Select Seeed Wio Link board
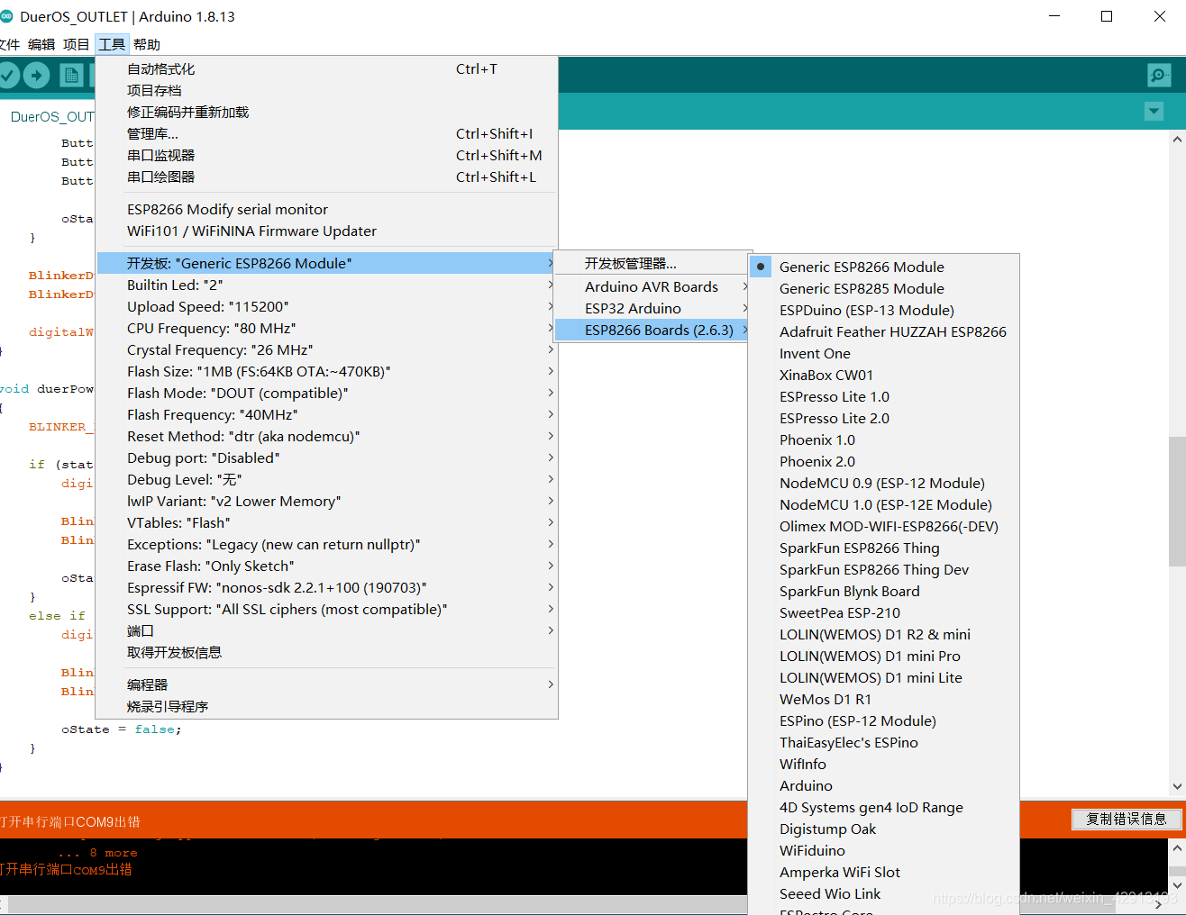1186x915 pixels. 884,893
